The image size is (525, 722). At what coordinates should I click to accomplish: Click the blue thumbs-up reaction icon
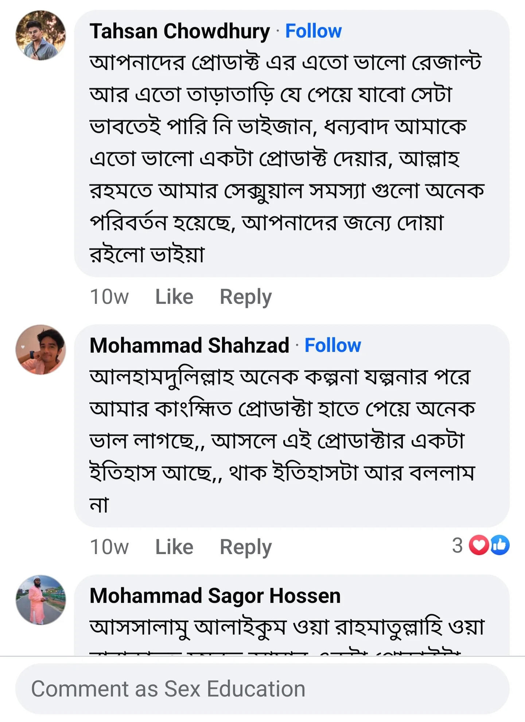pos(499,545)
